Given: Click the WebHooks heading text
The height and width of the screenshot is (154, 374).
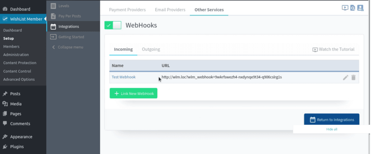Looking at the screenshot, I should click(x=141, y=25).
